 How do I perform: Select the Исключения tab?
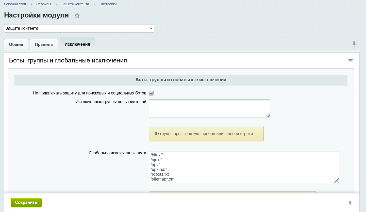coord(77,44)
